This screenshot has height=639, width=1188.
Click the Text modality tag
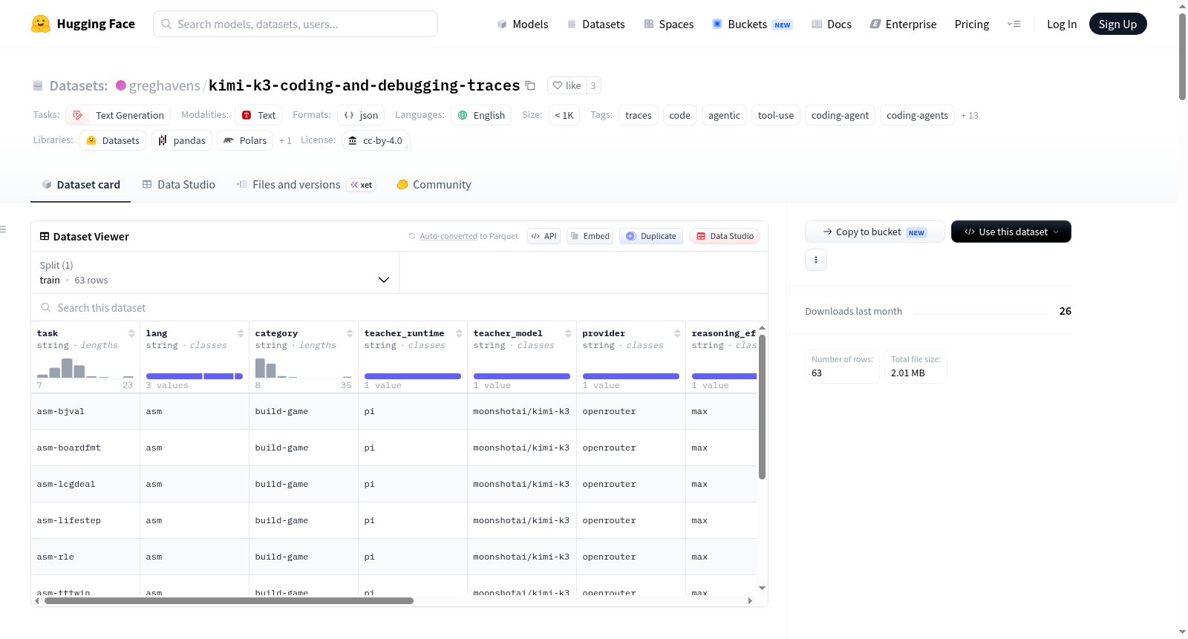[258, 115]
